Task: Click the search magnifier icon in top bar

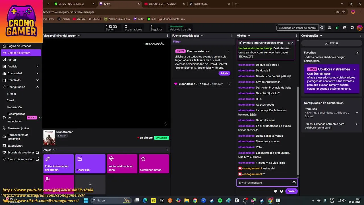Action: click(322, 28)
